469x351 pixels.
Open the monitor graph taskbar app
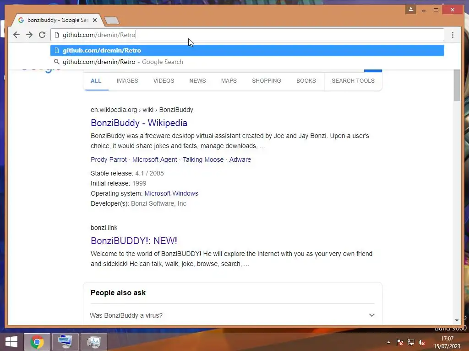[x=94, y=342]
